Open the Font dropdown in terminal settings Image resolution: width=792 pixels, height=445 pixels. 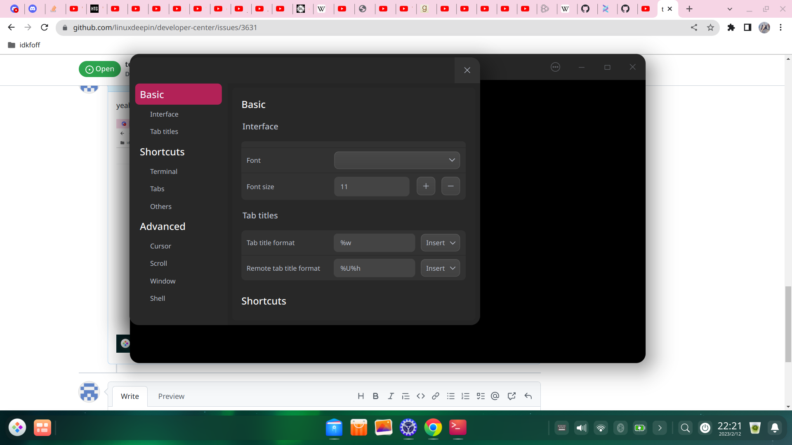[x=396, y=160]
